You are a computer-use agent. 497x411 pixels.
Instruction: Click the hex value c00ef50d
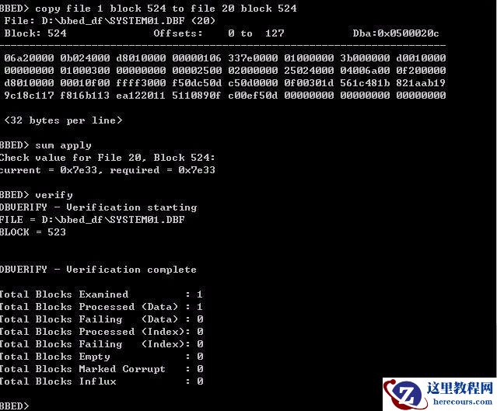(253, 95)
